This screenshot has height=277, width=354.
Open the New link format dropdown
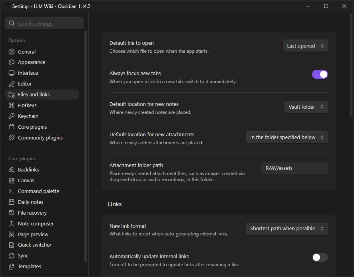pos(287,229)
